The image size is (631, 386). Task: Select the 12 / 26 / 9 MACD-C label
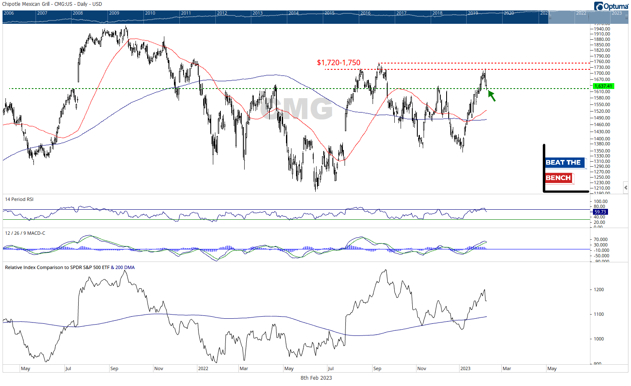(25, 233)
